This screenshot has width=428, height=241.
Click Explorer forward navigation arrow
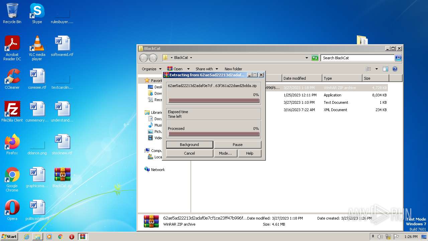153,58
